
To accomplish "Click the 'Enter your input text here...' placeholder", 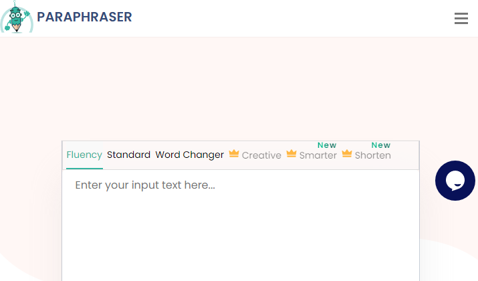I will pyautogui.click(x=145, y=185).
